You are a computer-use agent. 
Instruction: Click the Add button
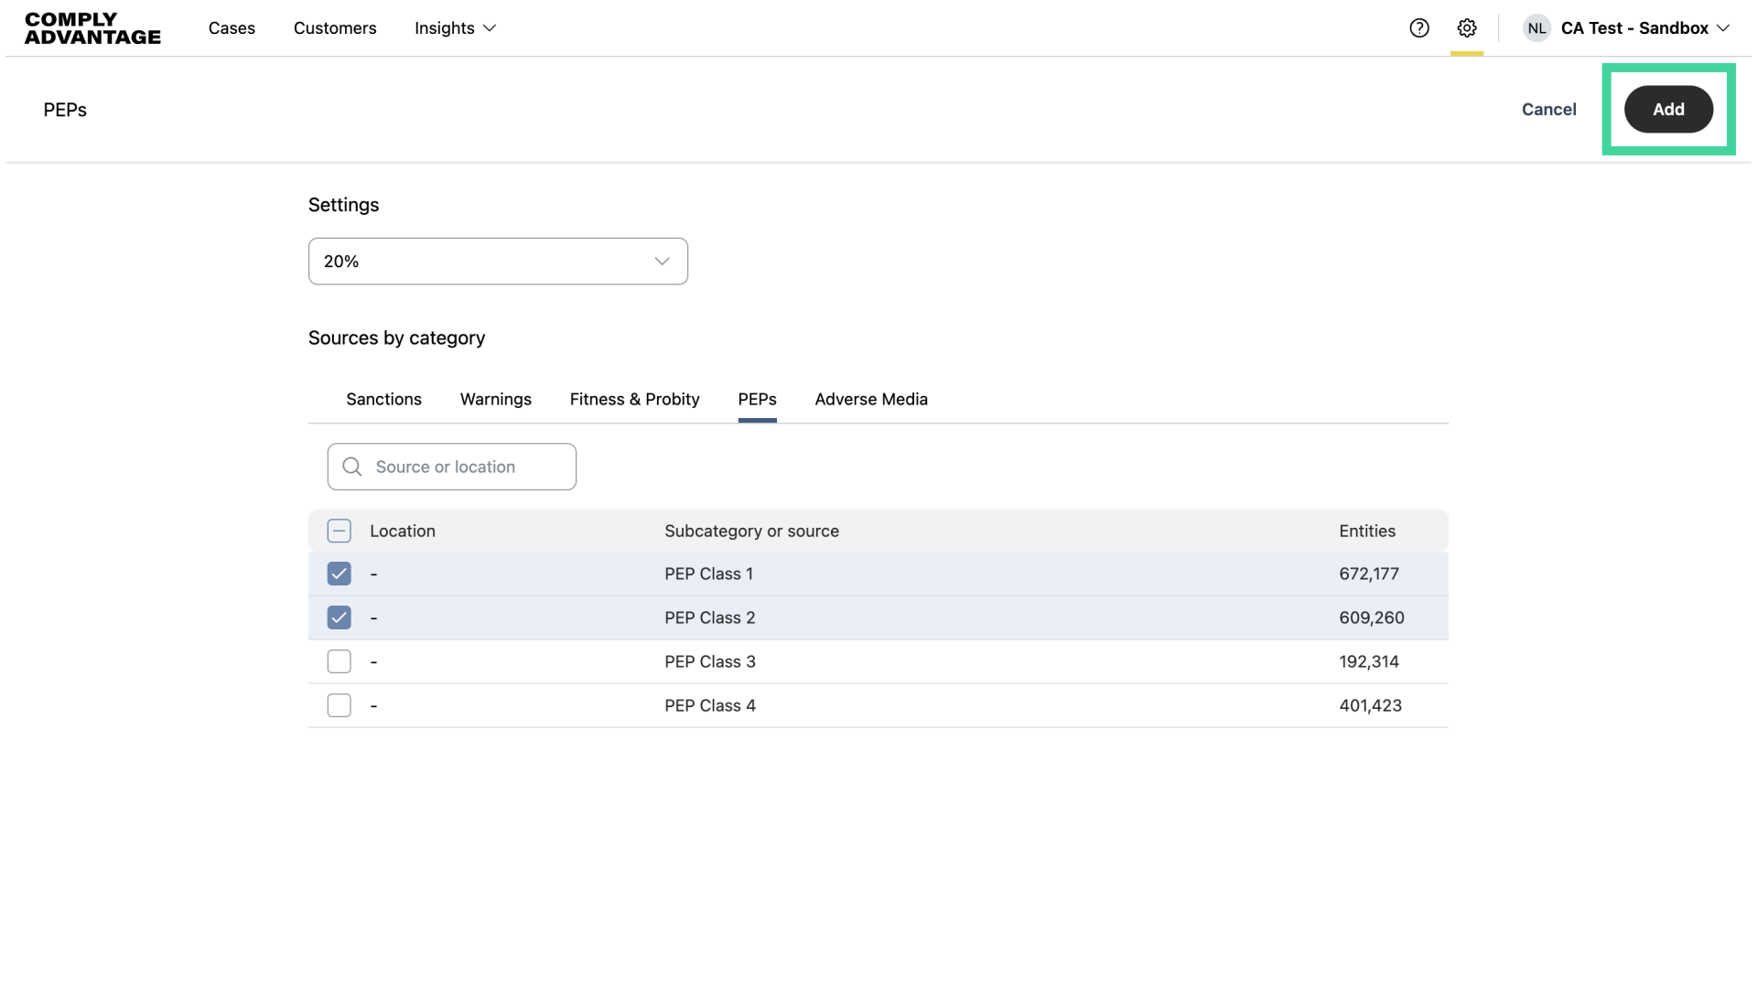[1667, 110]
